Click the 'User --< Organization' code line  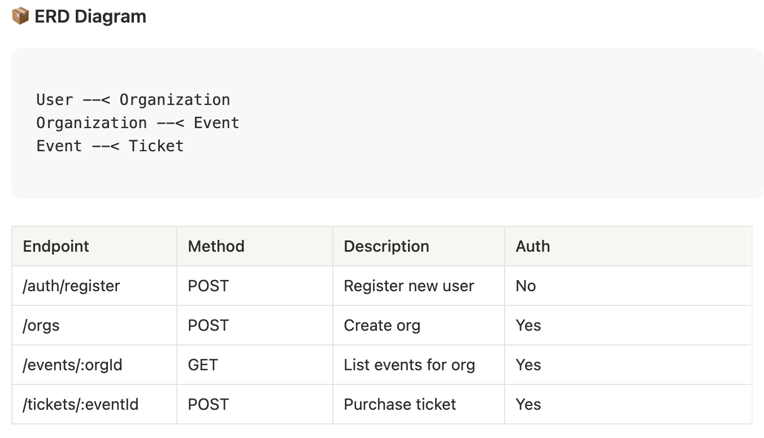pos(133,100)
